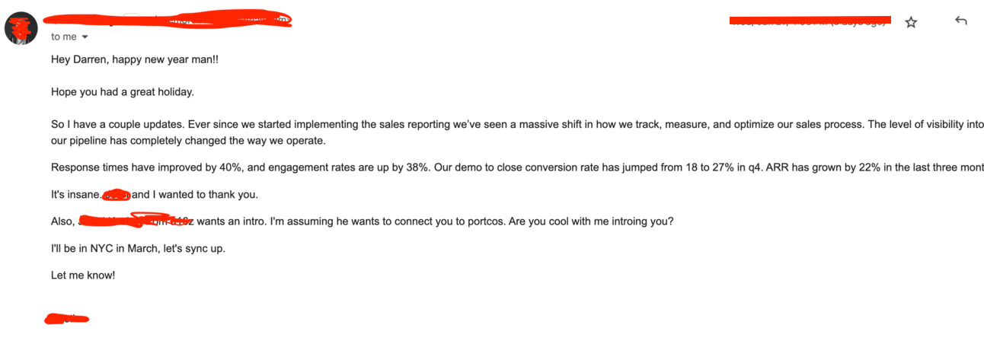Star this email message
The image size is (984, 360).
[911, 23]
